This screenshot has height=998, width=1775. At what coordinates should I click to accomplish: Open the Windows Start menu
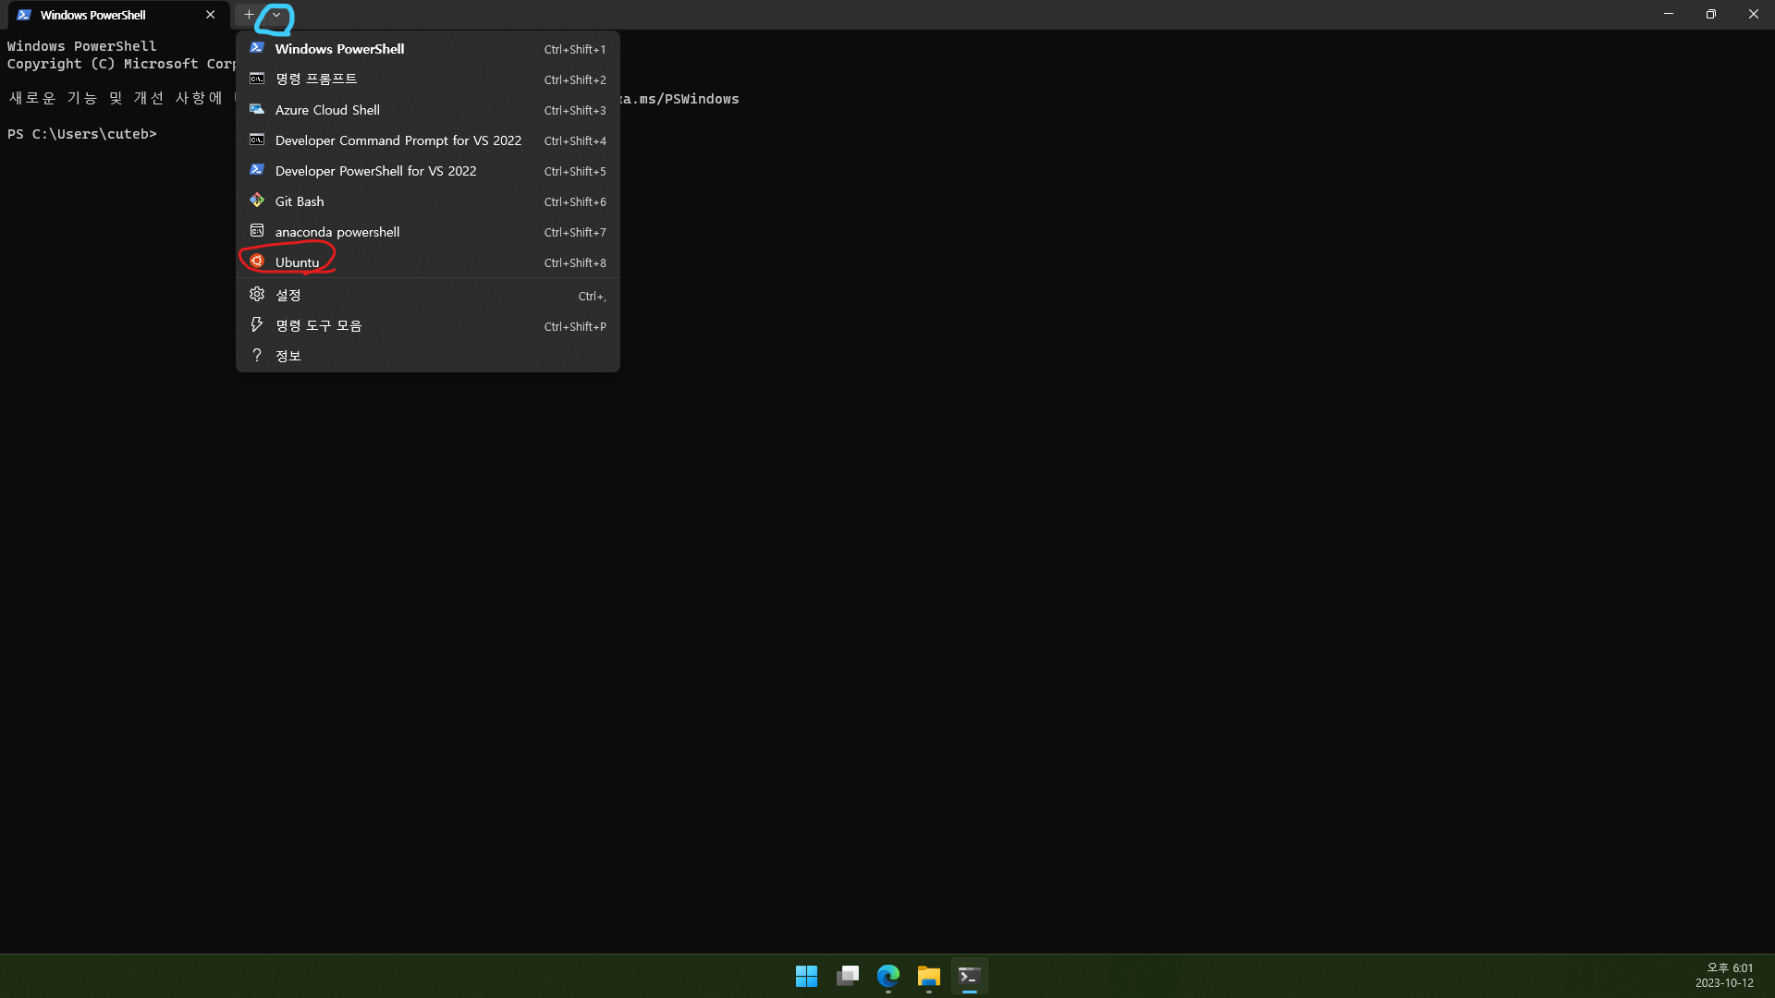point(806,976)
